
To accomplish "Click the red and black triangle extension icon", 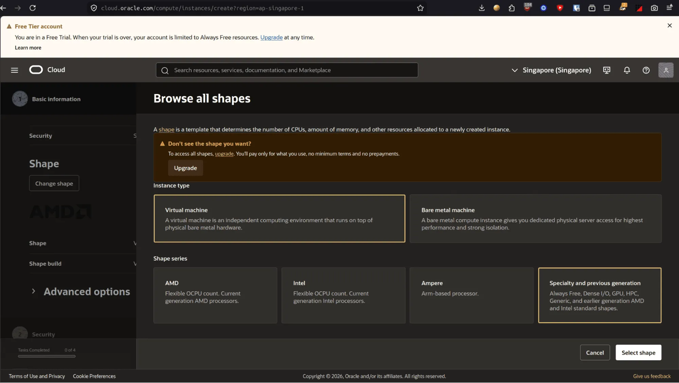I will coord(639,8).
